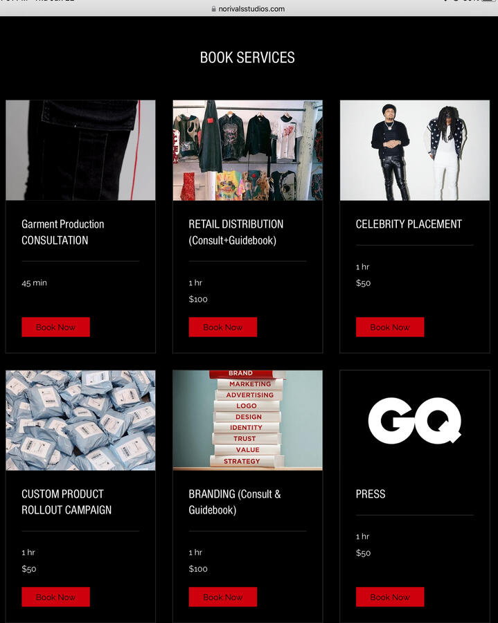Click the lock icon in address bar

[x=214, y=9]
